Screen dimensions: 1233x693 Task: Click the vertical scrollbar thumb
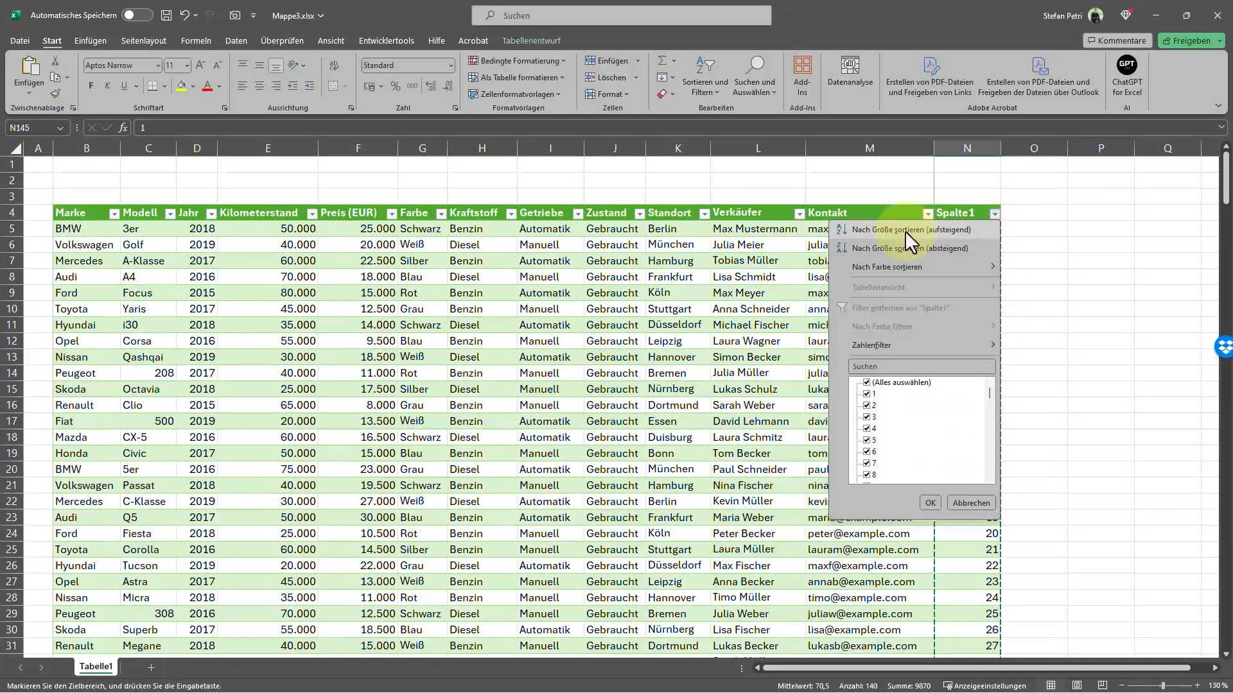tap(1225, 178)
